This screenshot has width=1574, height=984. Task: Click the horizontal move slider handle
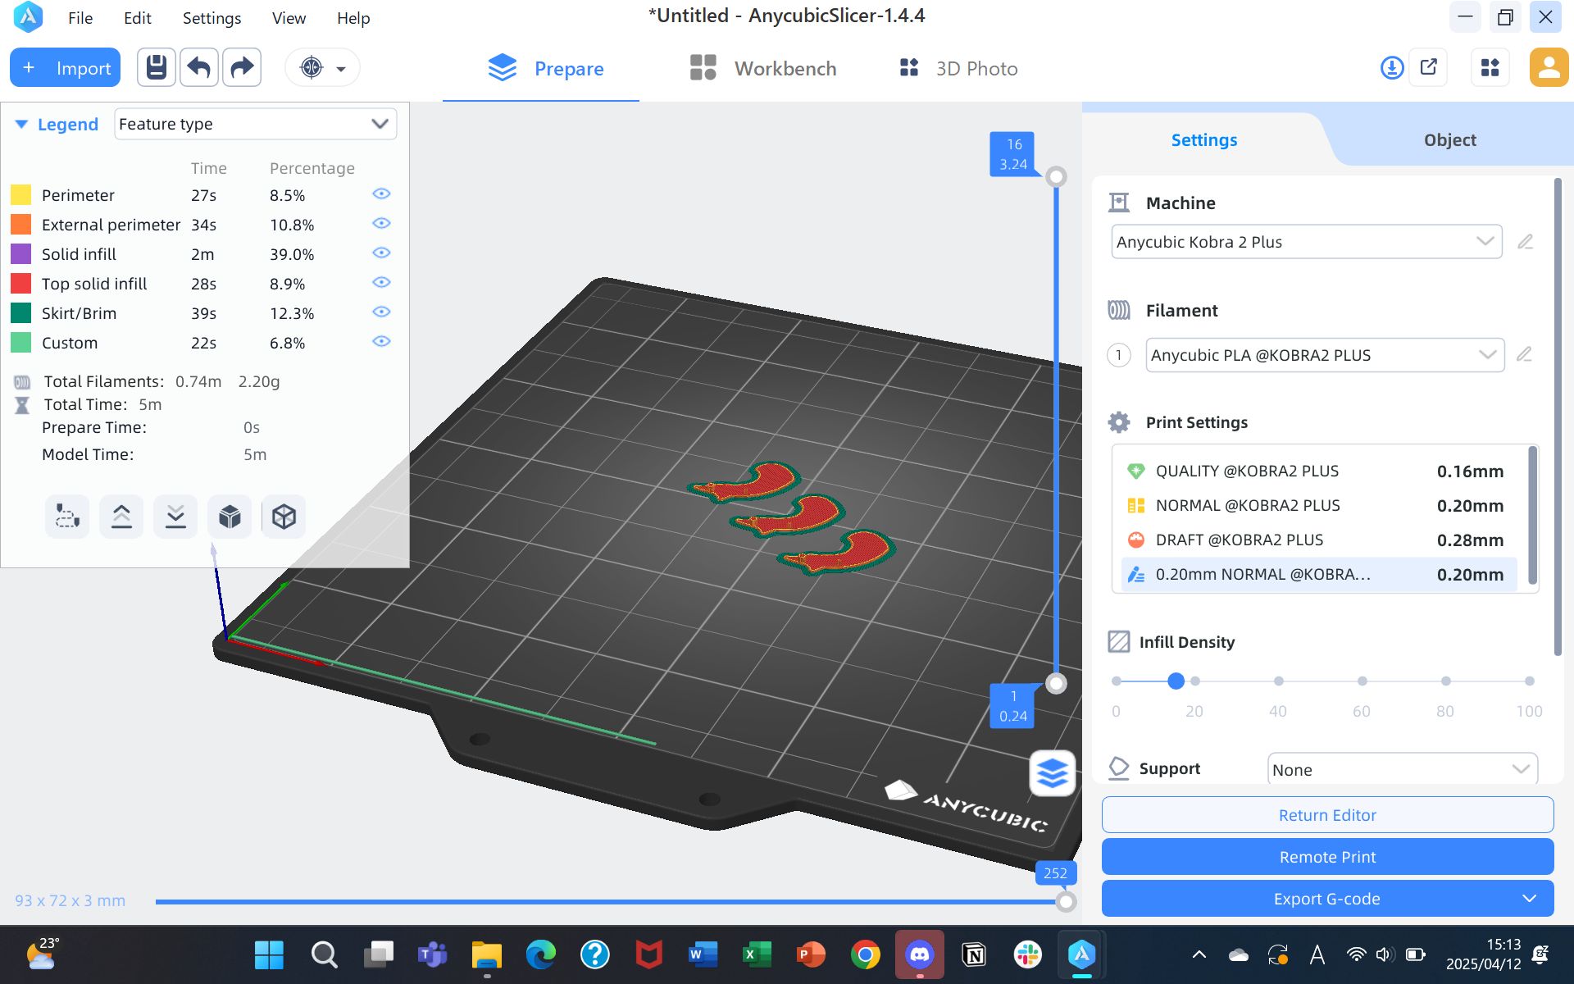tap(1065, 901)
